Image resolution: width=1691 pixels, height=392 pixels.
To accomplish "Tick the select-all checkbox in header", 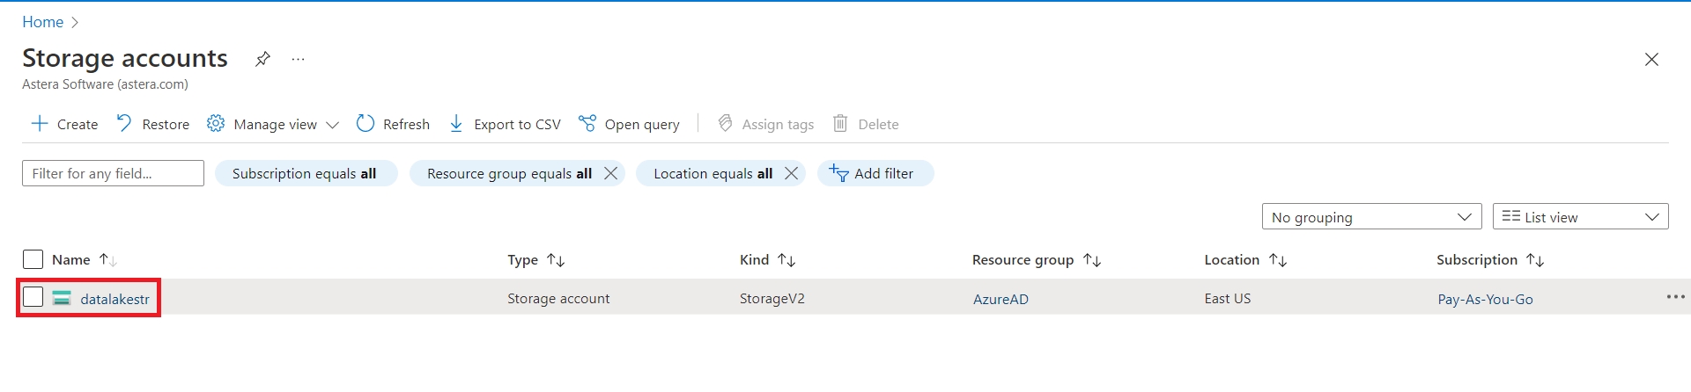I will pyautogui.click(x=33, y=259).
